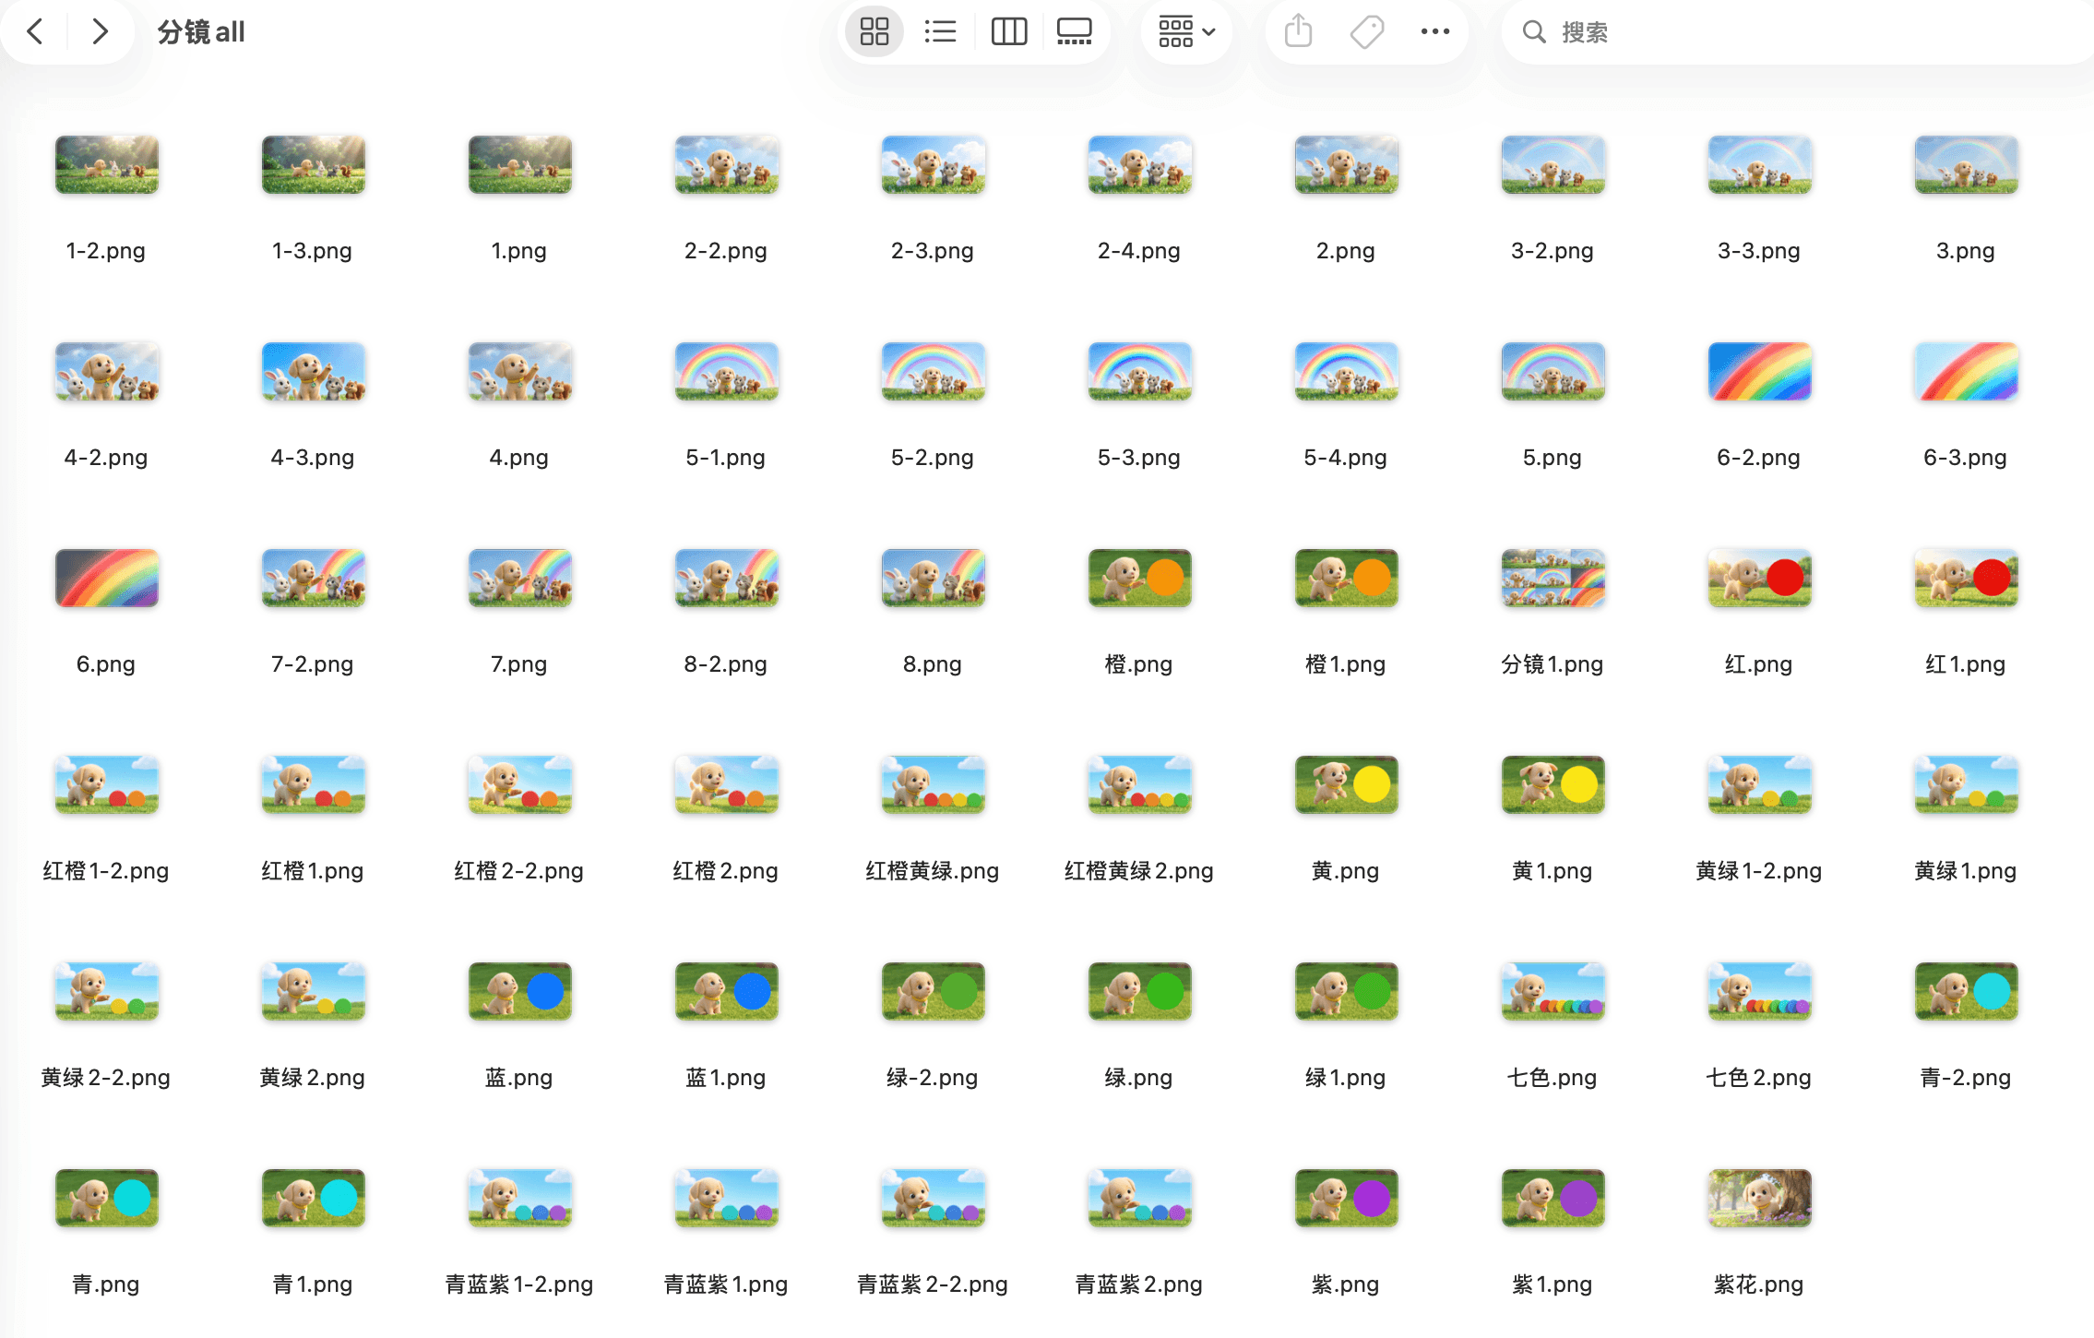This screenshot has width=2094, height=1338.
Task: Select the 1-2.png thumbnail
Action: pyautogui.click(x=106, y=165)
